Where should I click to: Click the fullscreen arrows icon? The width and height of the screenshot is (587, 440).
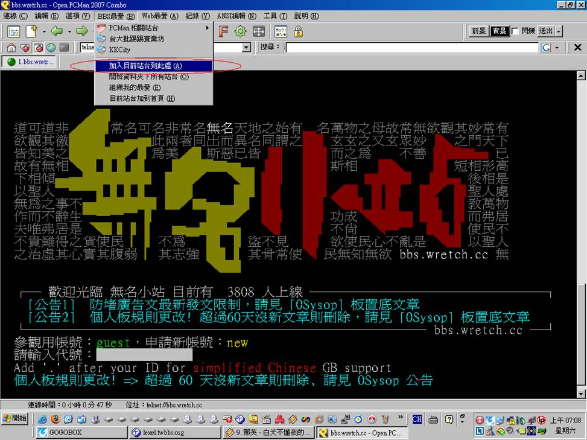[x=258, y=31]
